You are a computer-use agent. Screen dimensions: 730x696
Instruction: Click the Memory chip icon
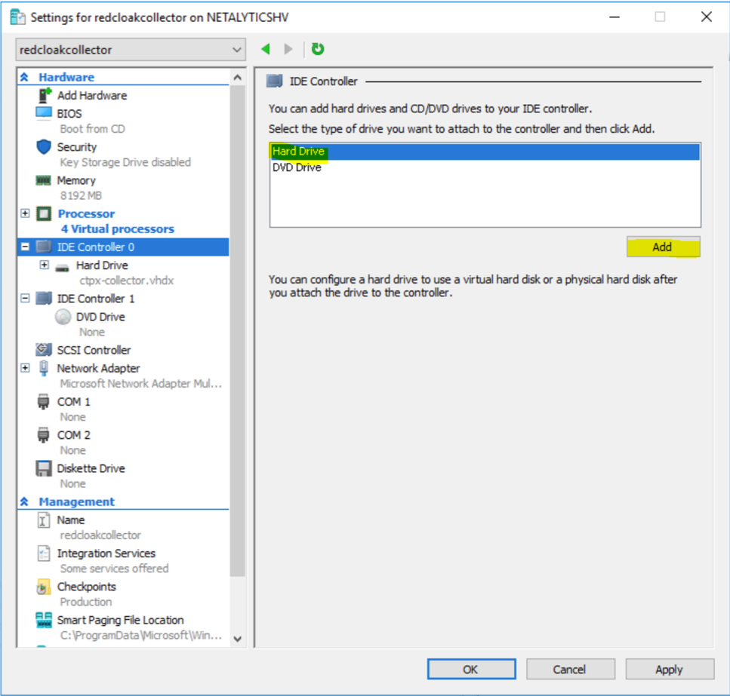(44, 180)
